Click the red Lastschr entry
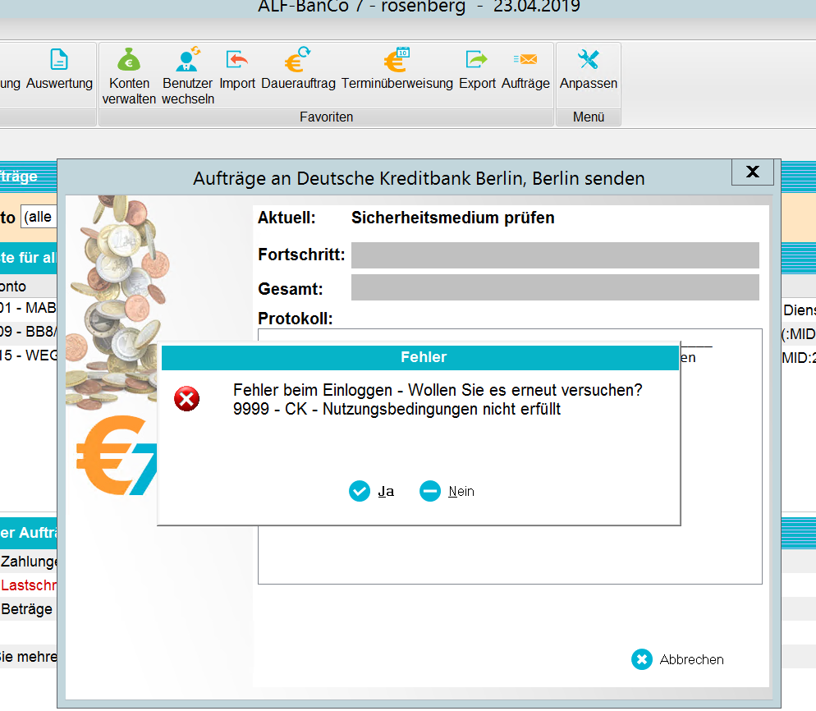 (29, 585)
